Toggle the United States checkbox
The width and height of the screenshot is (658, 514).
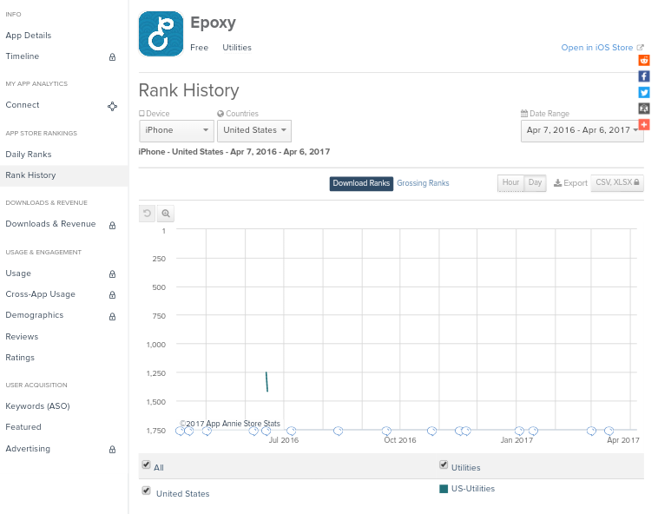click(x=146, y=491)
